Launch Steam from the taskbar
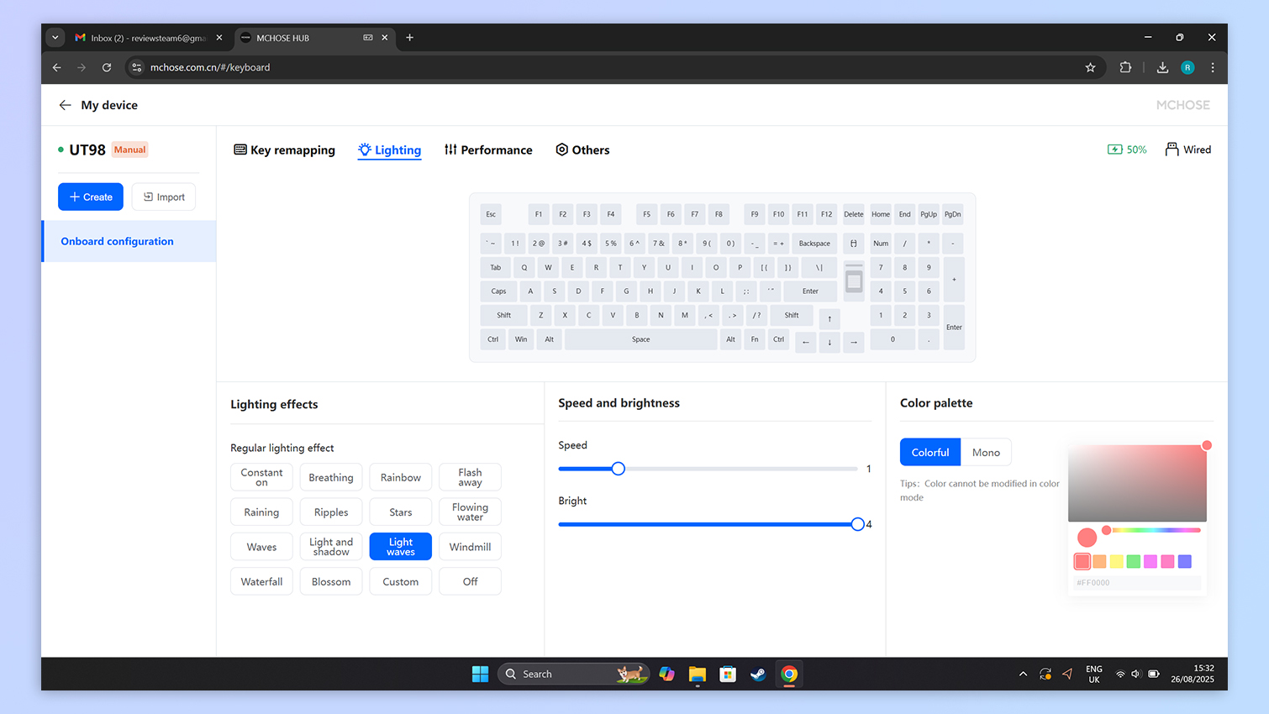Viewport: 1269px width, 714px height. [758, 674]
